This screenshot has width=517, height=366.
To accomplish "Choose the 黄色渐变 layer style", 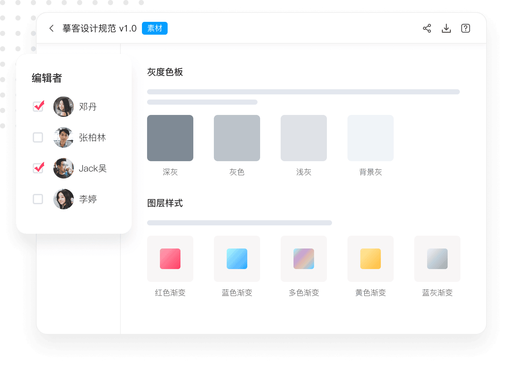I will pos(371,259).
